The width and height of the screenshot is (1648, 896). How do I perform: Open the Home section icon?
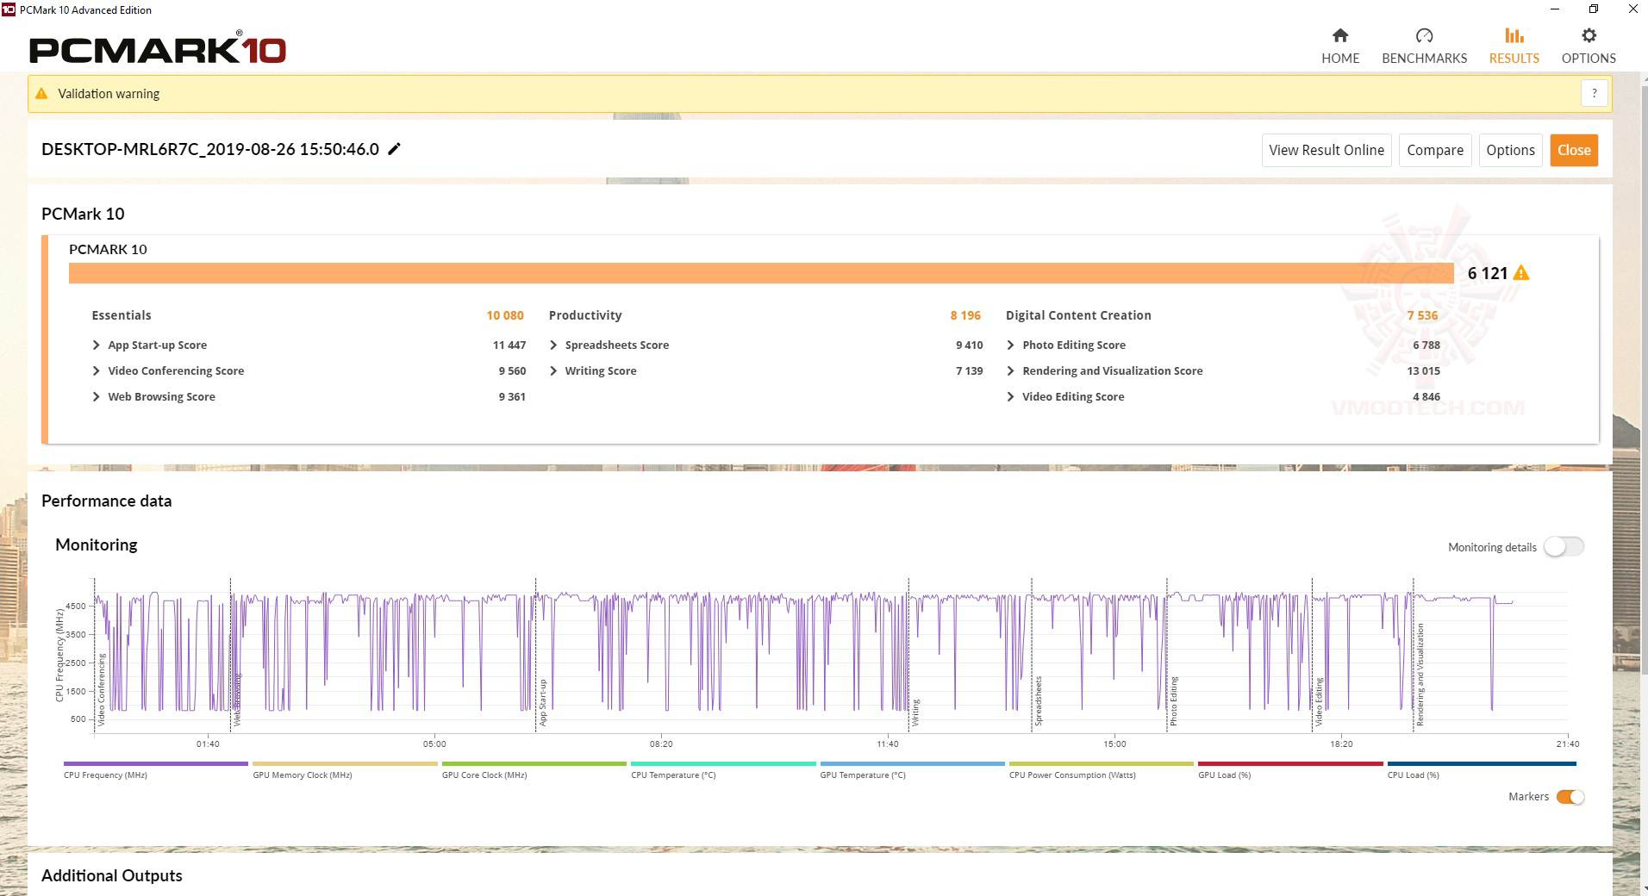tap(1340, 35)
